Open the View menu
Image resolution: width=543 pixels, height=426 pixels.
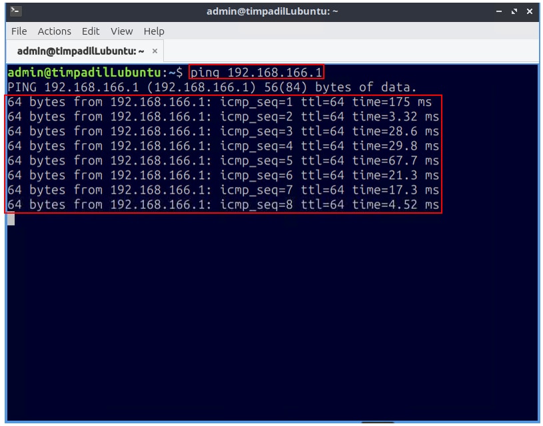pos(121,31)
